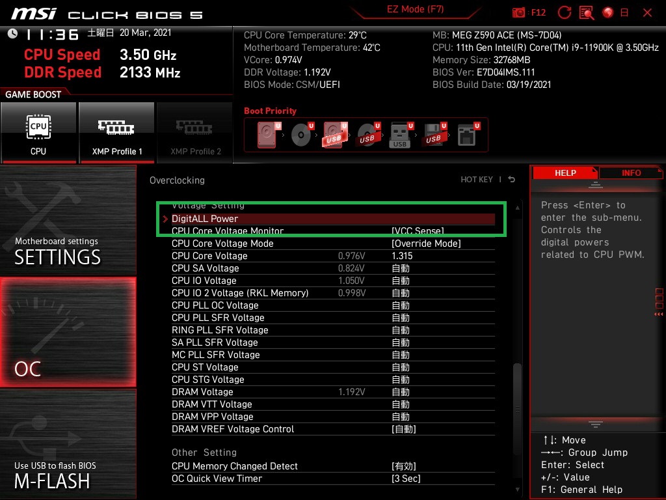Change language with the red globe icon
Screen dimensions: 666x500
pyautogui.click(x=608, y=13)
